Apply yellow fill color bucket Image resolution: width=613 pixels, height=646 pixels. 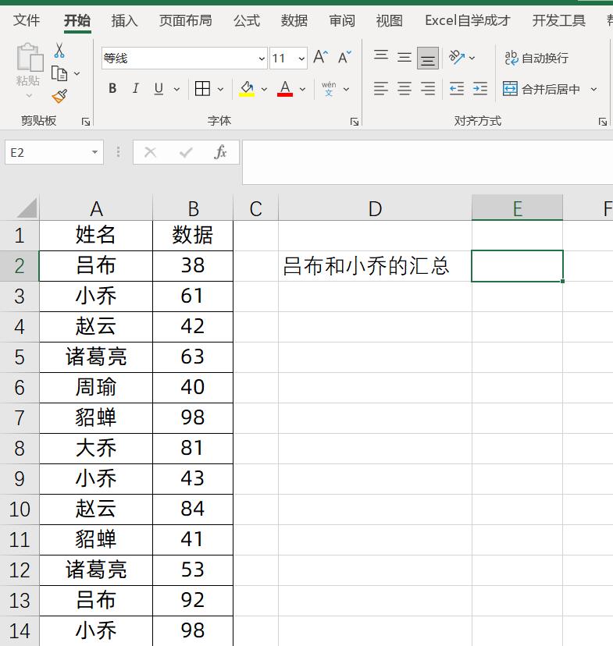pos(247,89)
